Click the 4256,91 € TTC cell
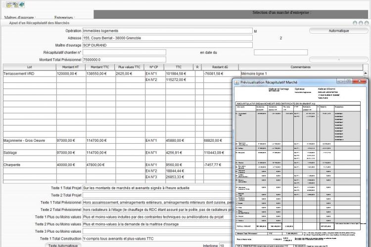Image resolution: width=371 pixels, height=247 pixels. click(x=180, y=153)
